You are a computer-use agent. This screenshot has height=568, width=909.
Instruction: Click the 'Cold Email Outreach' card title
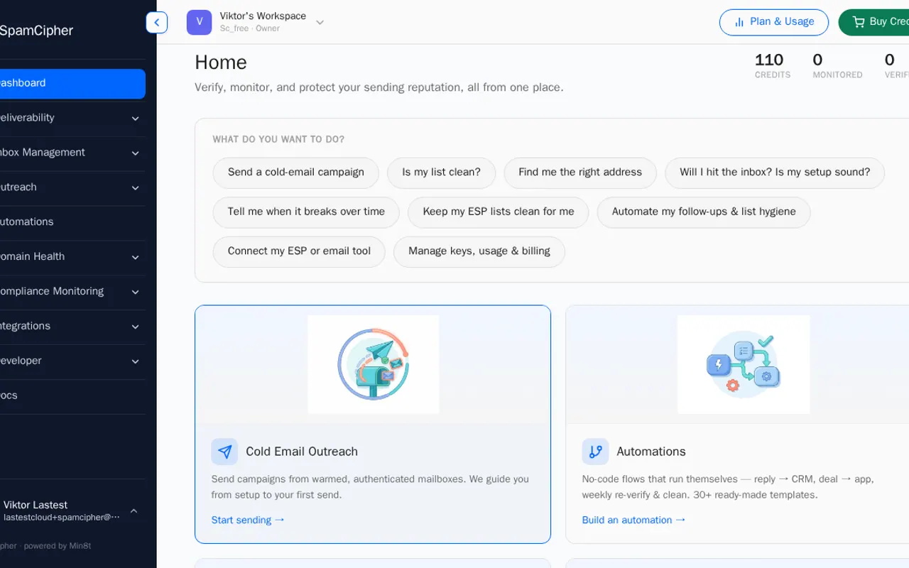click(302, 452)
